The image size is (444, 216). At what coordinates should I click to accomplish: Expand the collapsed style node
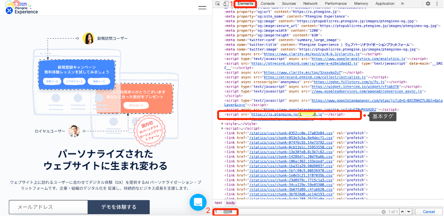tap(222, 124)
